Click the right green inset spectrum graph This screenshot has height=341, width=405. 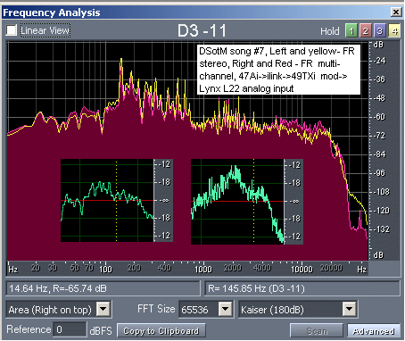[x=247, y=202]
